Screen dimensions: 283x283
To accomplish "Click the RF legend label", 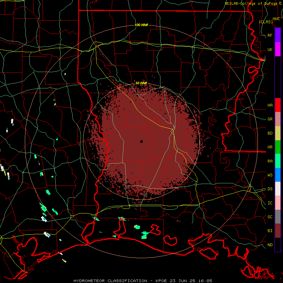I will click(x=270, y=35).
